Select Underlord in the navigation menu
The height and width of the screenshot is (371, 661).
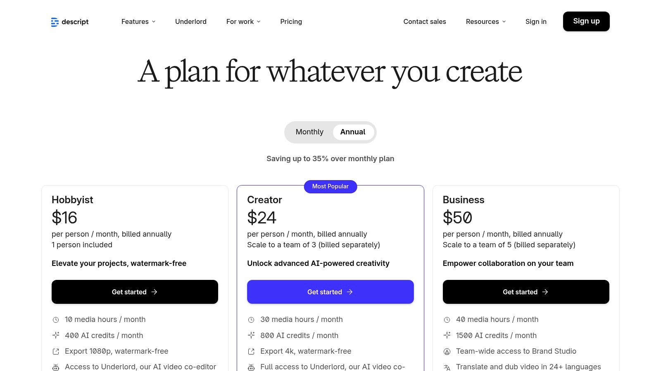190,21
